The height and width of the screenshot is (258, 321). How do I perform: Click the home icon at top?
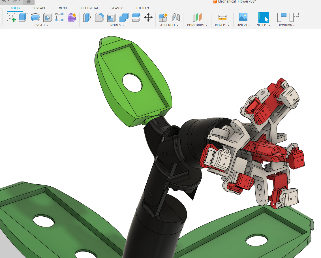tap(29, 2)
